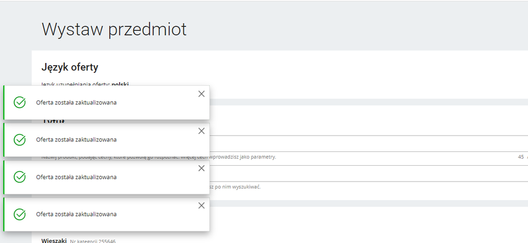The height and width of the screenshot is (243, 528).
Task: Click the success checkmark in the second notification
Action: click(x=20, y=140)
